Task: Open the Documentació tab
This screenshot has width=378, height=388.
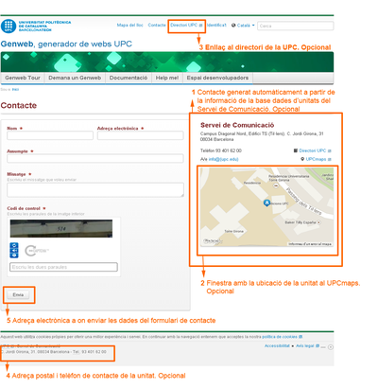Action: point(129,78)
